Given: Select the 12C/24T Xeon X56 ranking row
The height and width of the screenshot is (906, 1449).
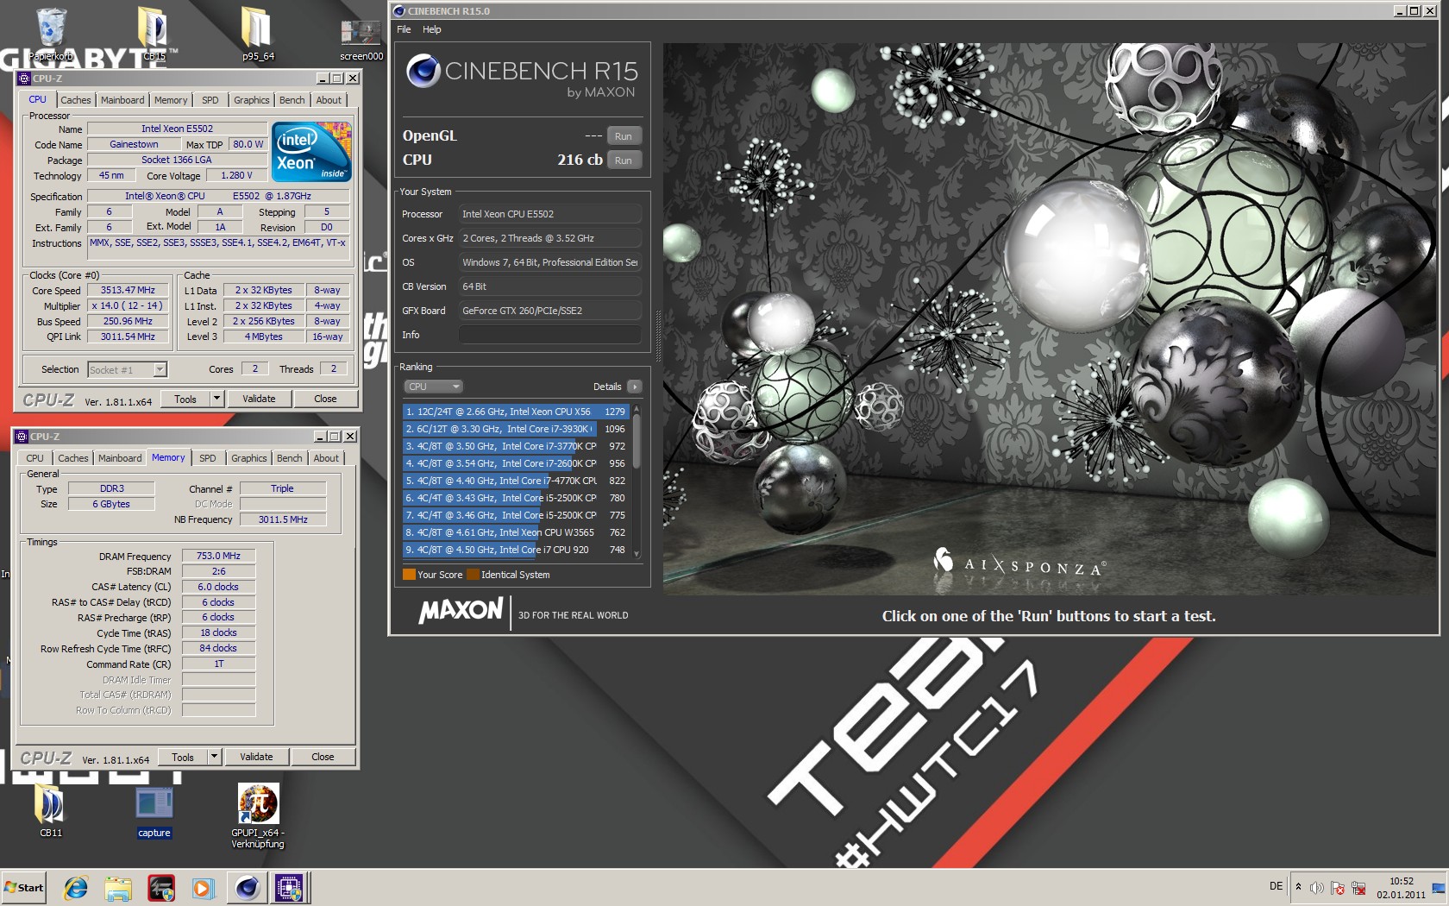Looking at the screenshot, I should (x=516, y=412).
